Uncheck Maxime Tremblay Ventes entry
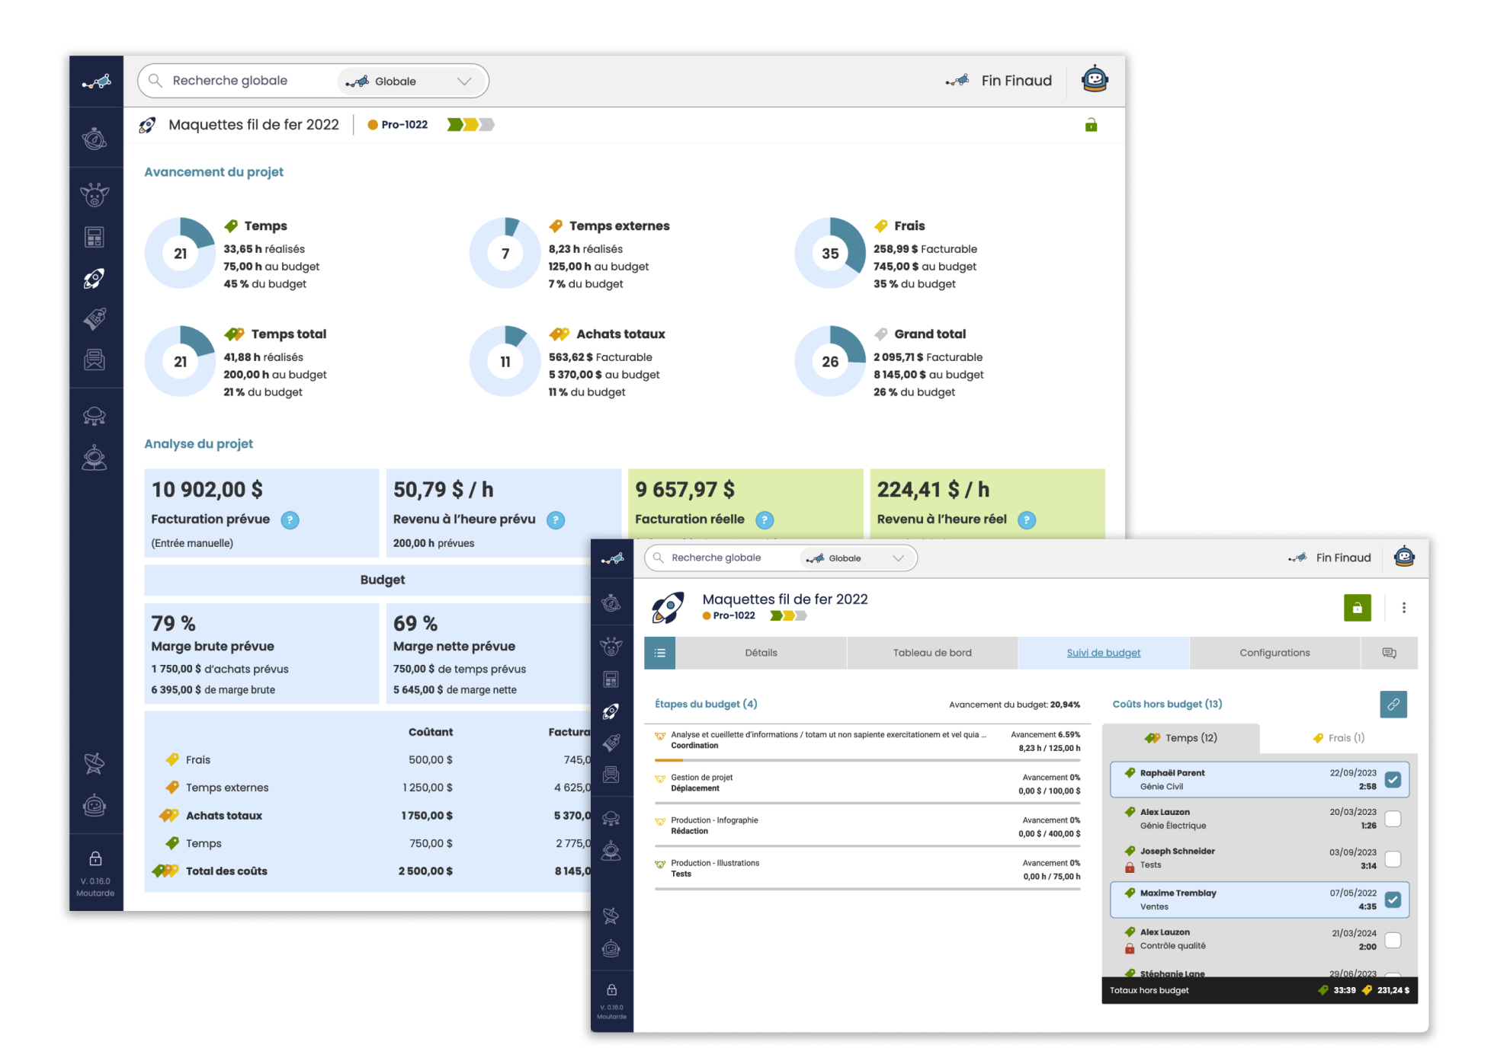The width and height of the screenshot is (1494, 1061). (x=1393, y=900)
